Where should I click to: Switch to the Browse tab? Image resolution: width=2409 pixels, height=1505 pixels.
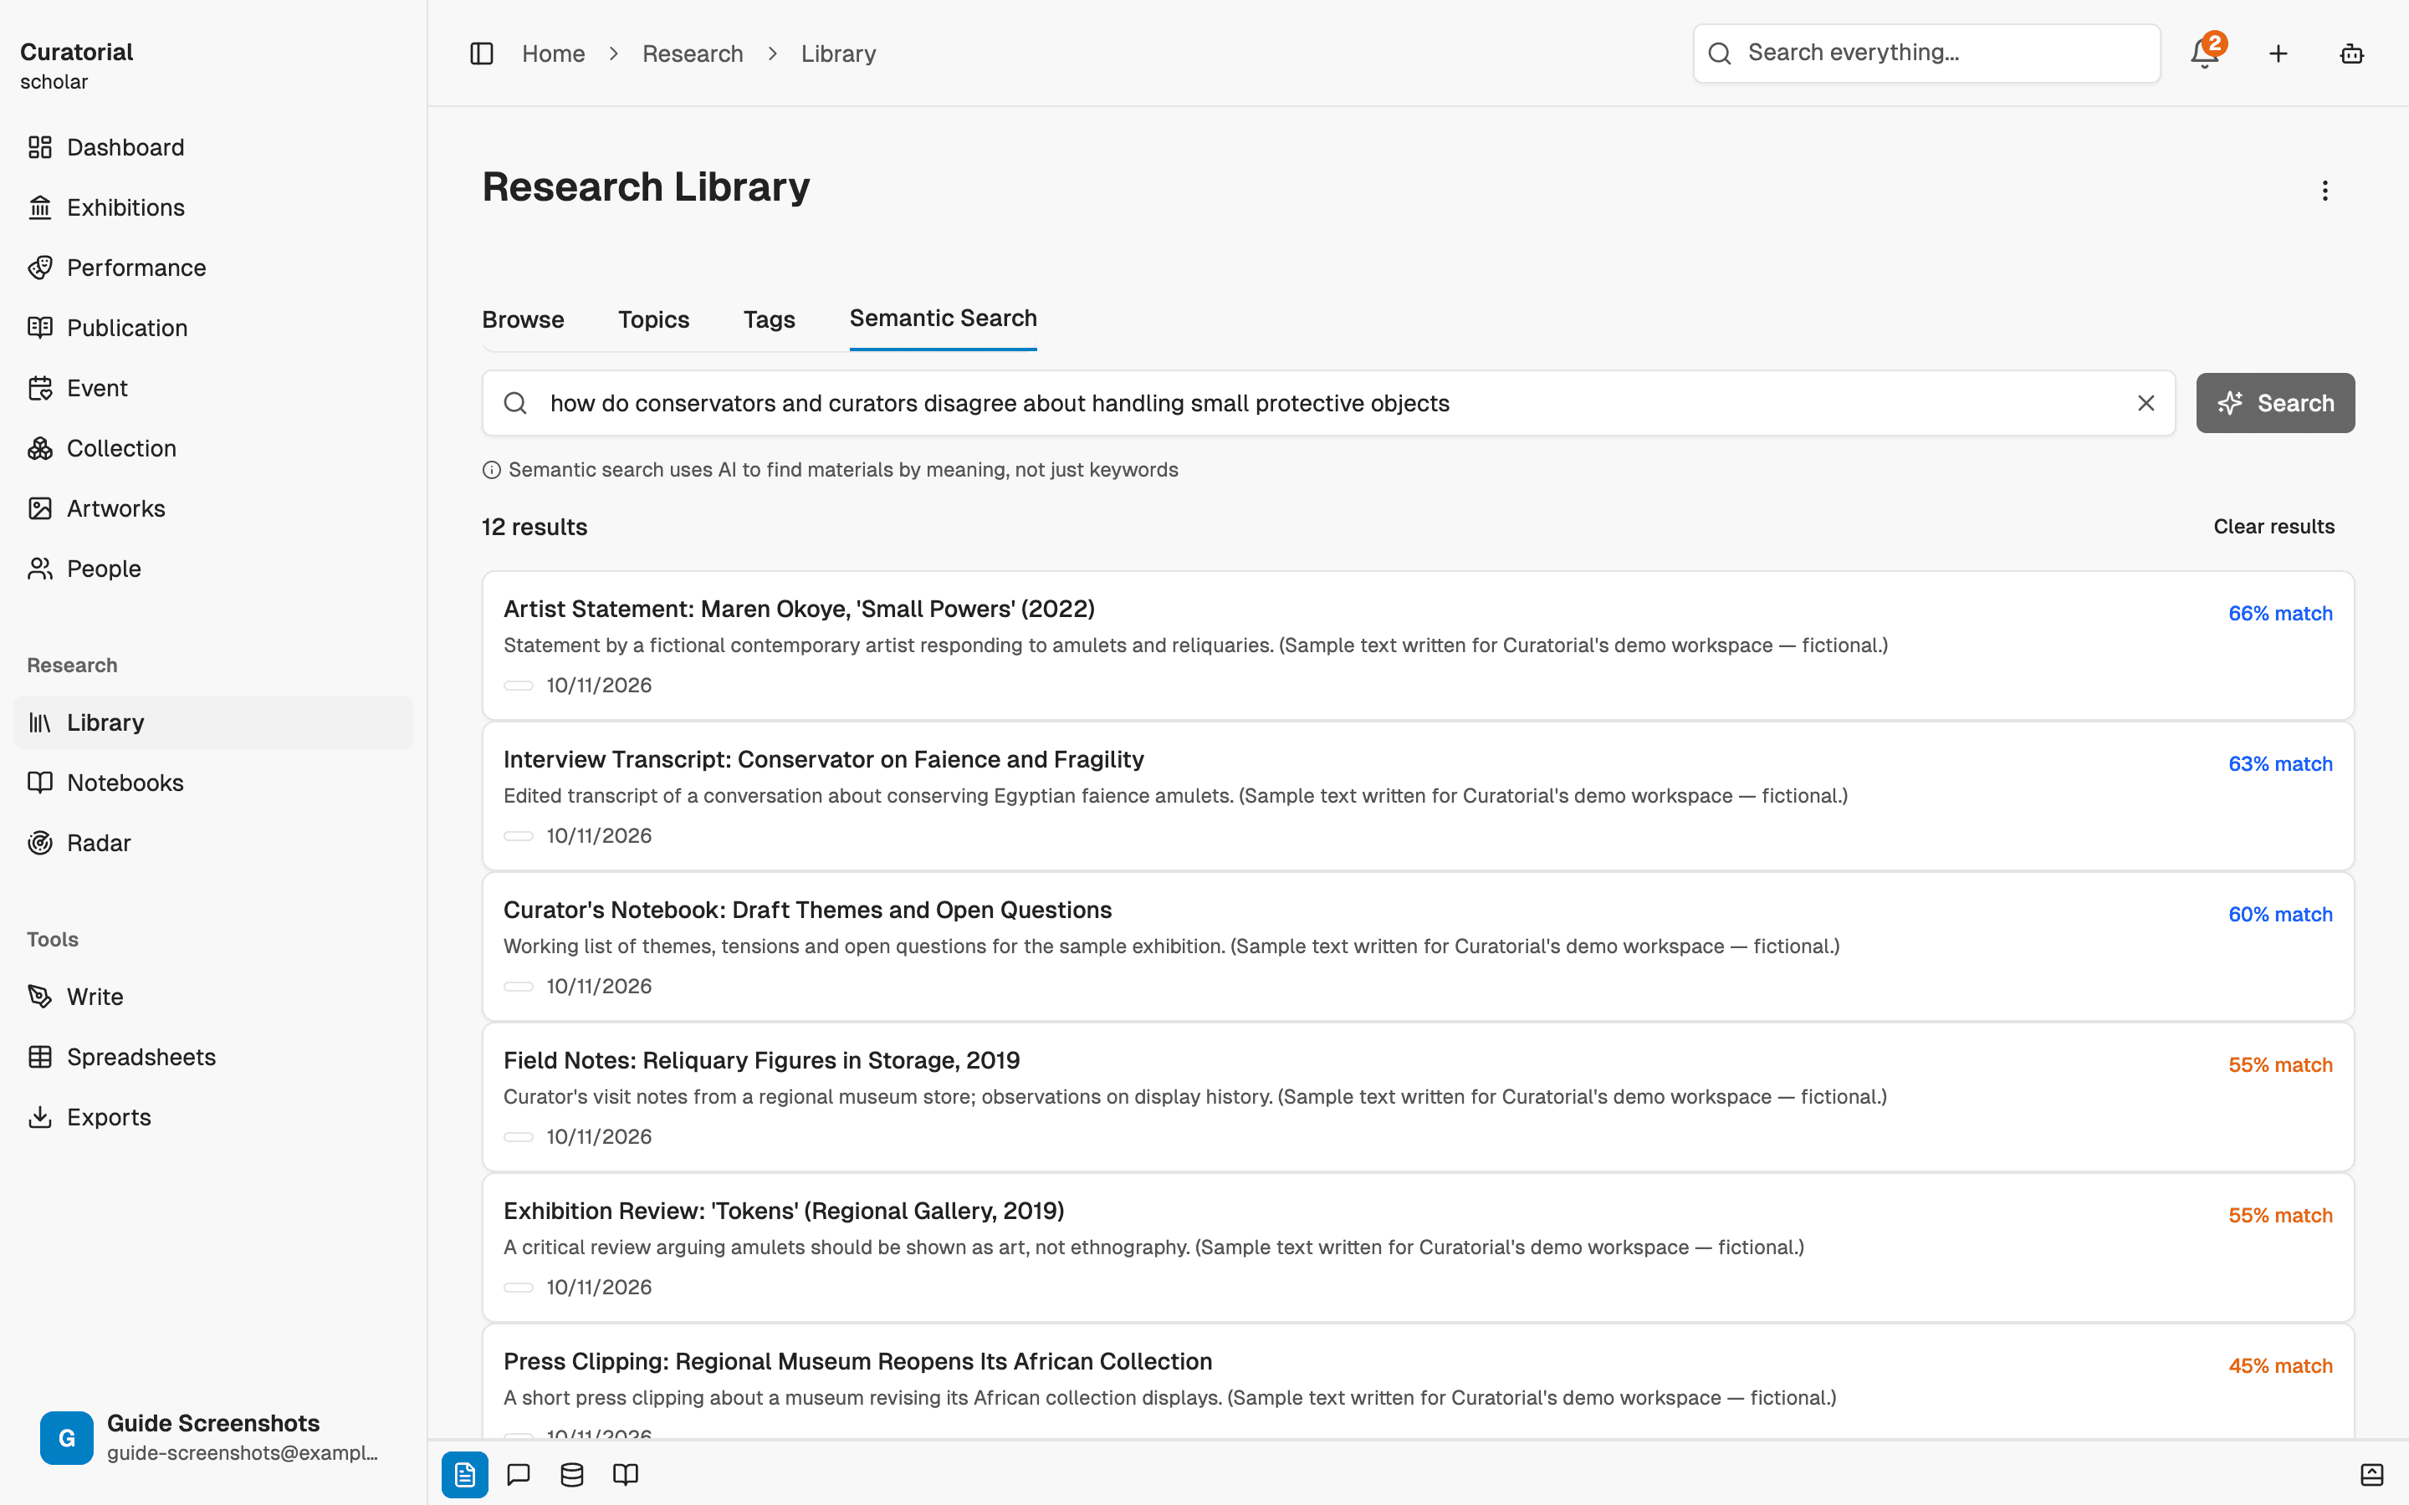click(x=523, y=319)
